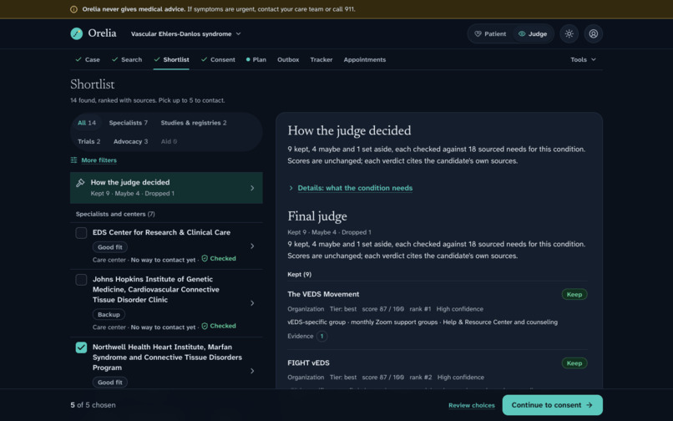Switch to Patient view

pyautogui.click(x=490, y=33)
